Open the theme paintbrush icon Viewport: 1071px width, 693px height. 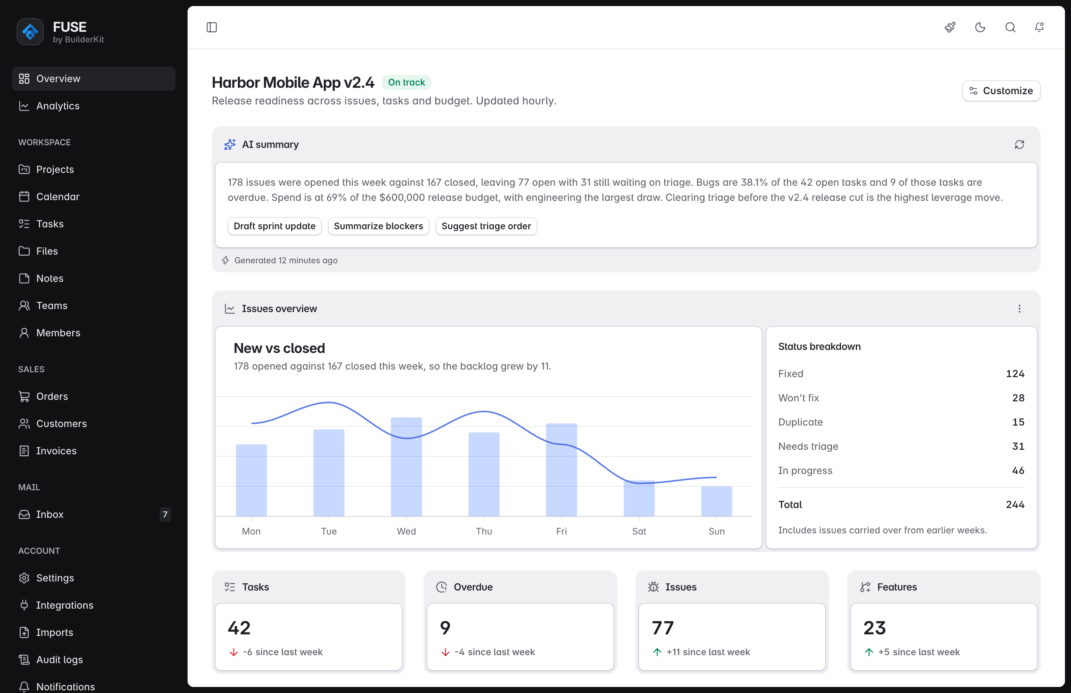coord(950,28)
